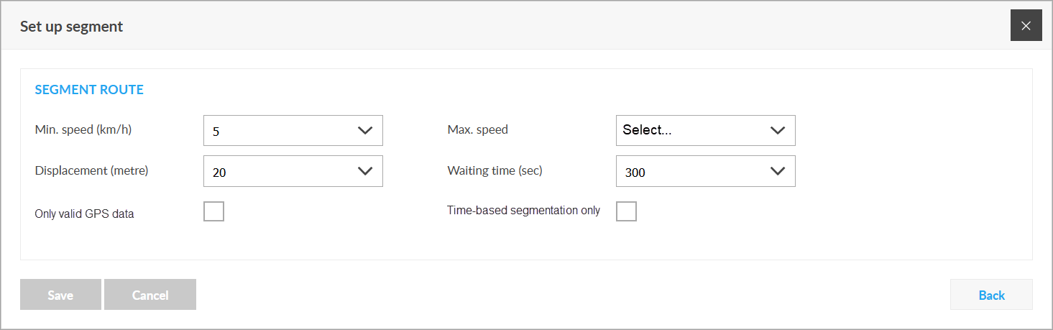
Task: Click the Waiting time (sec) label
Action: pyautogui.click(x=495, y=170)
